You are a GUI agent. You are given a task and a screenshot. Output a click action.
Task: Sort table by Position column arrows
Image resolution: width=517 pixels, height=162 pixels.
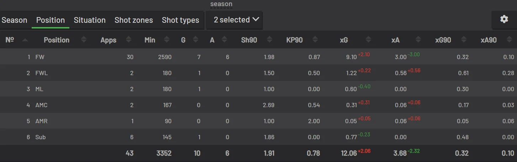(84, 40)
